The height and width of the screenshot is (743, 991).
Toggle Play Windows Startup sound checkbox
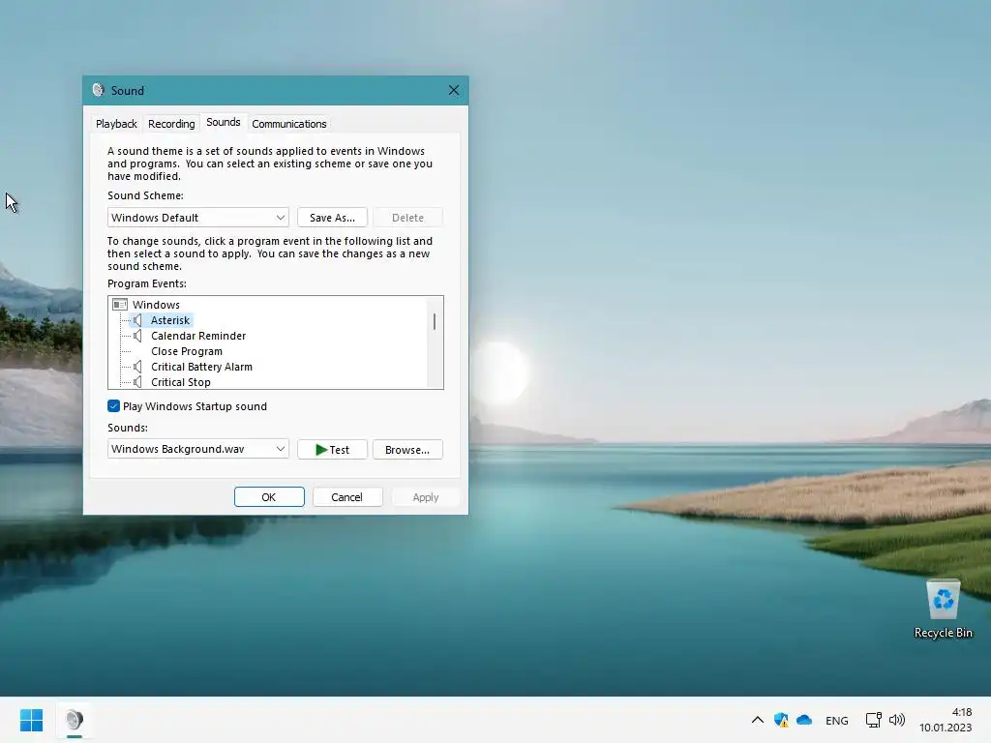114,405
